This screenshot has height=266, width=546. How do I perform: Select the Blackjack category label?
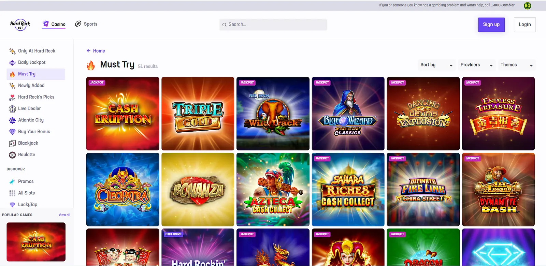[28, 143]
